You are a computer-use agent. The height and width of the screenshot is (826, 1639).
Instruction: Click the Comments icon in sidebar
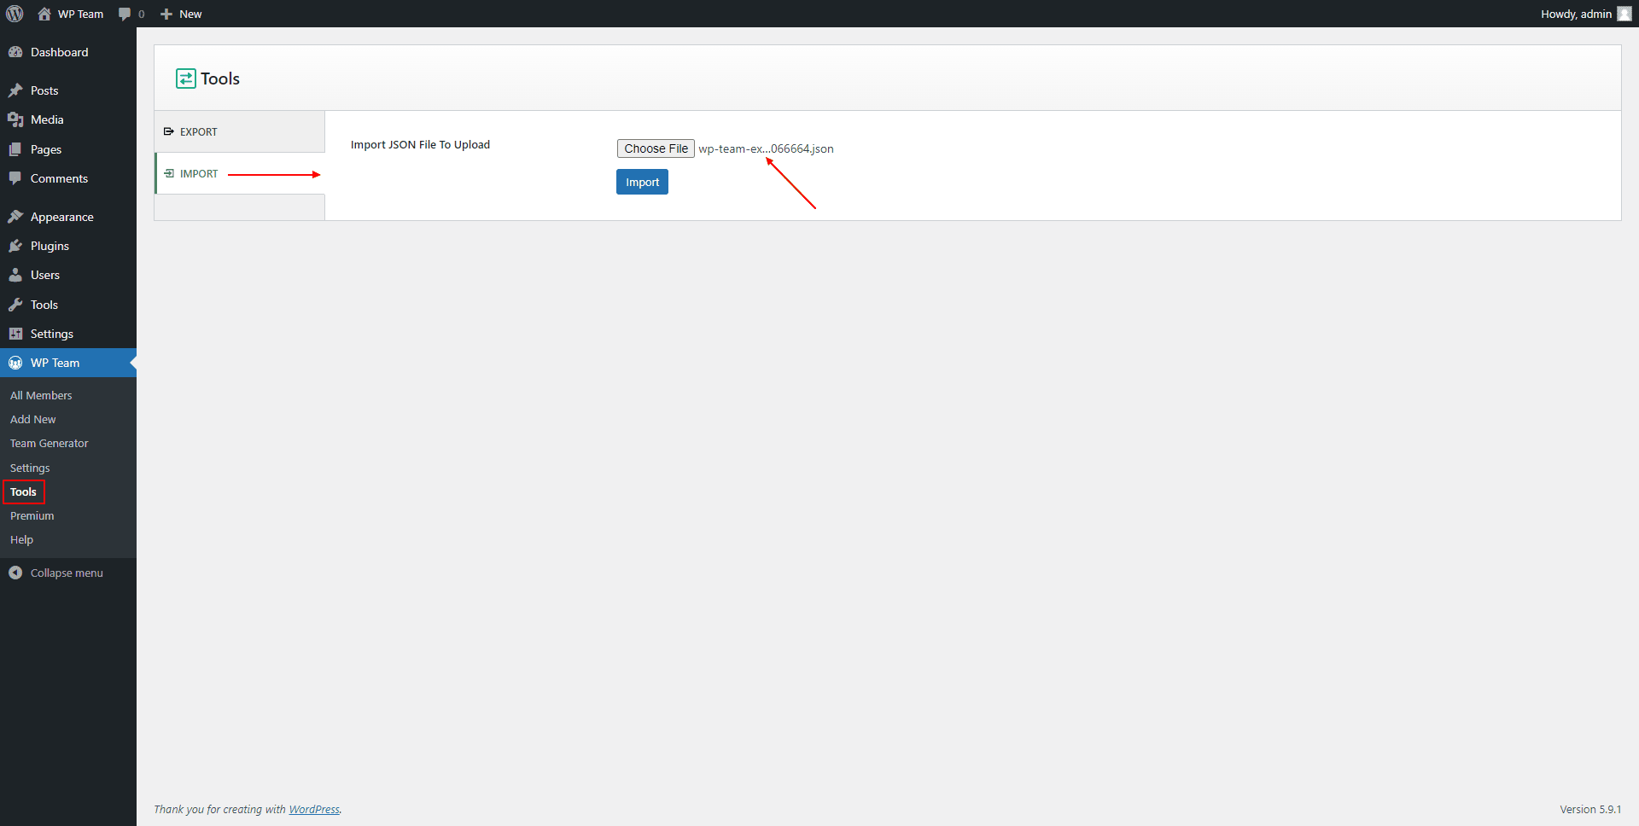coord(15,178)
